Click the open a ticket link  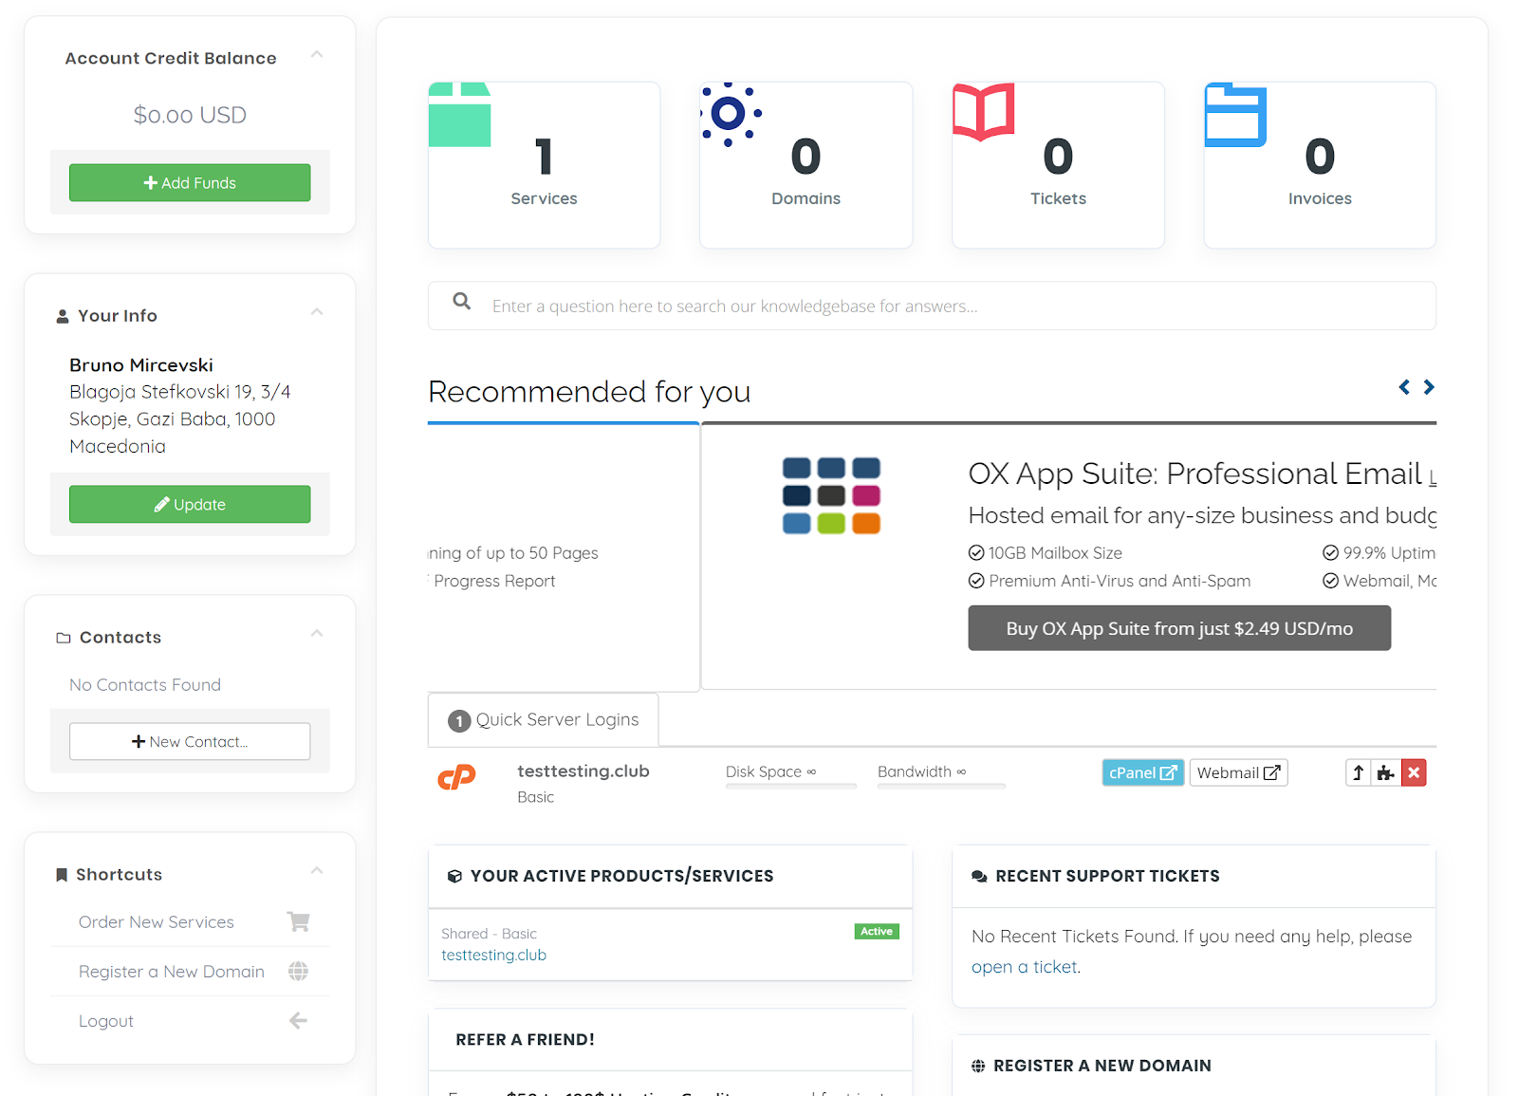[1025, 967]
